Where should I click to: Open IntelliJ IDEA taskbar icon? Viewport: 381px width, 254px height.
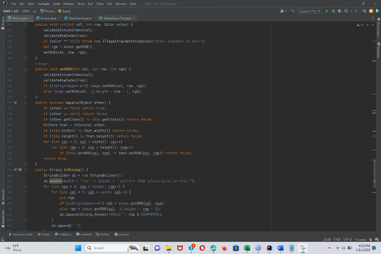269,248
